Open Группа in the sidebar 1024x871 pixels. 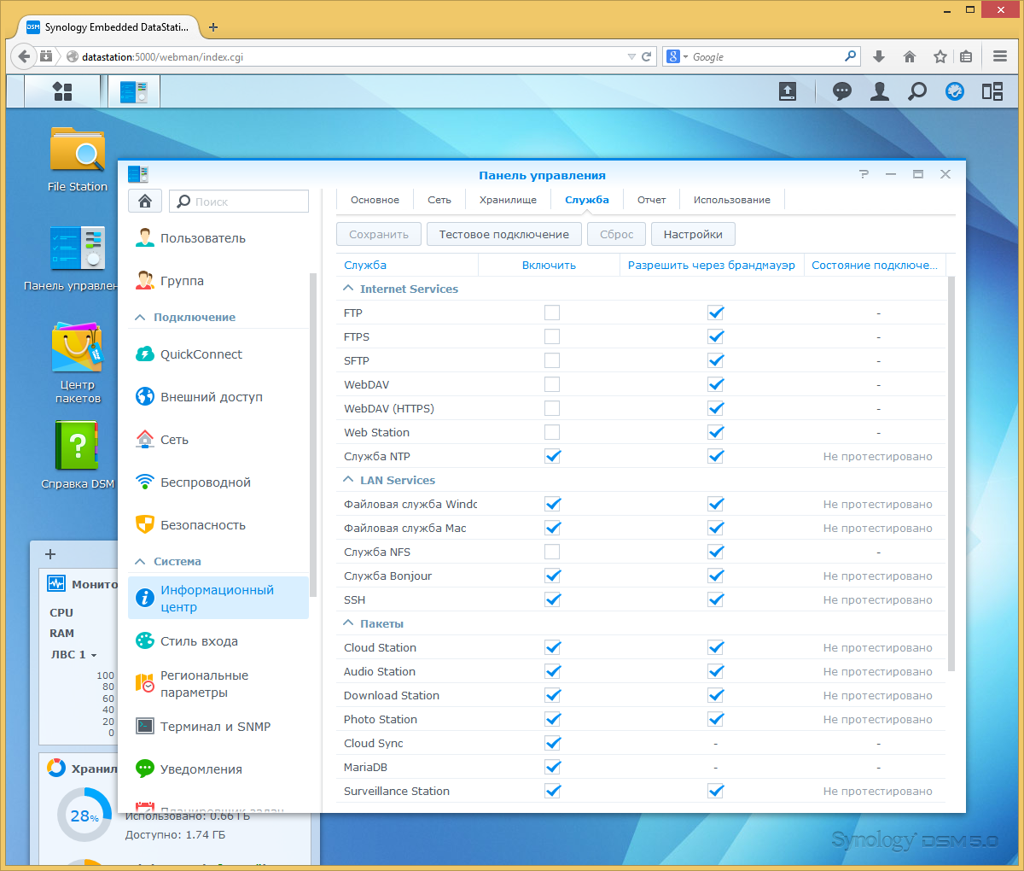(218, 281)
